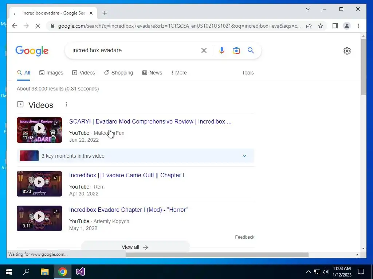Stop loading the page
The width and height of the screenshot is (373, 279).
click(x=38, y=26)
